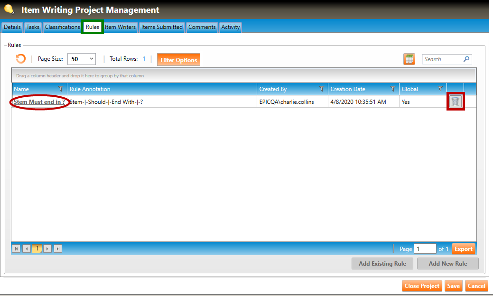Click the Filter Options button
This screenshot has height=296, width=493.
[x=178, y=60]
